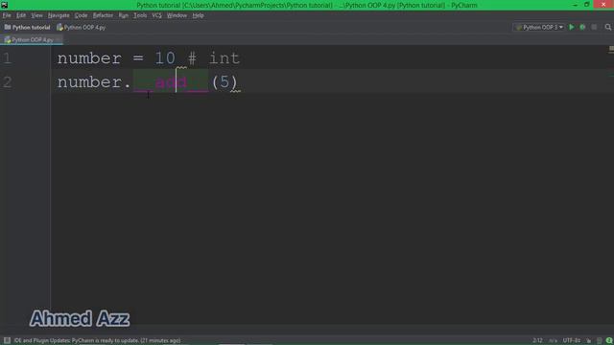Restore down the PyCharm window
This screenshot has width=614, height=345.
pos(586,5)
